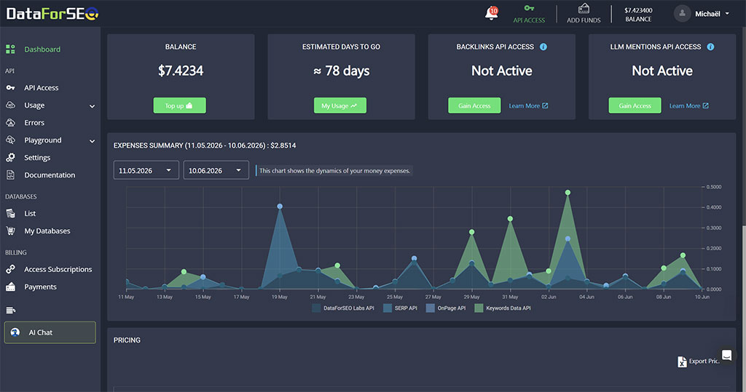Open the notifications bell icon
Image resolution: width=746 pixels, height=392 pixels.
[491, 13]
